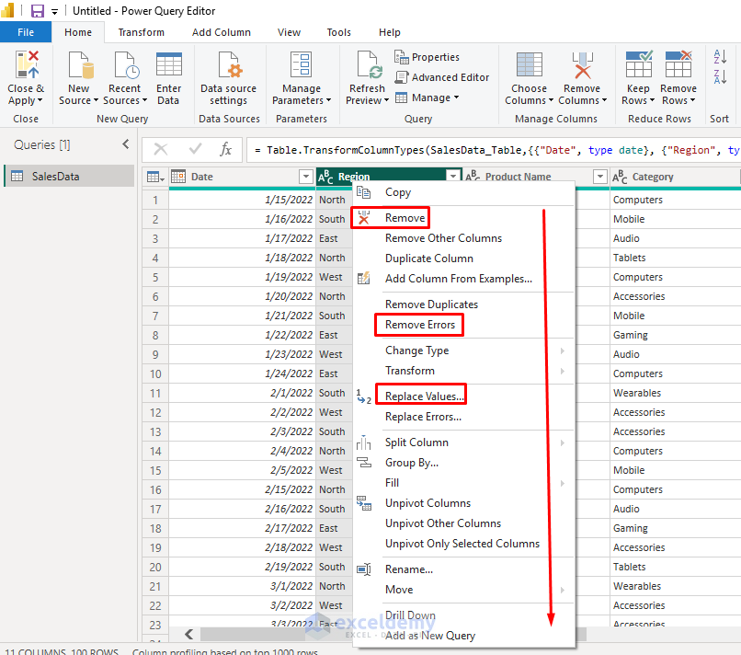
Task: Expand the Move submenu
Action: click(563, 590)
